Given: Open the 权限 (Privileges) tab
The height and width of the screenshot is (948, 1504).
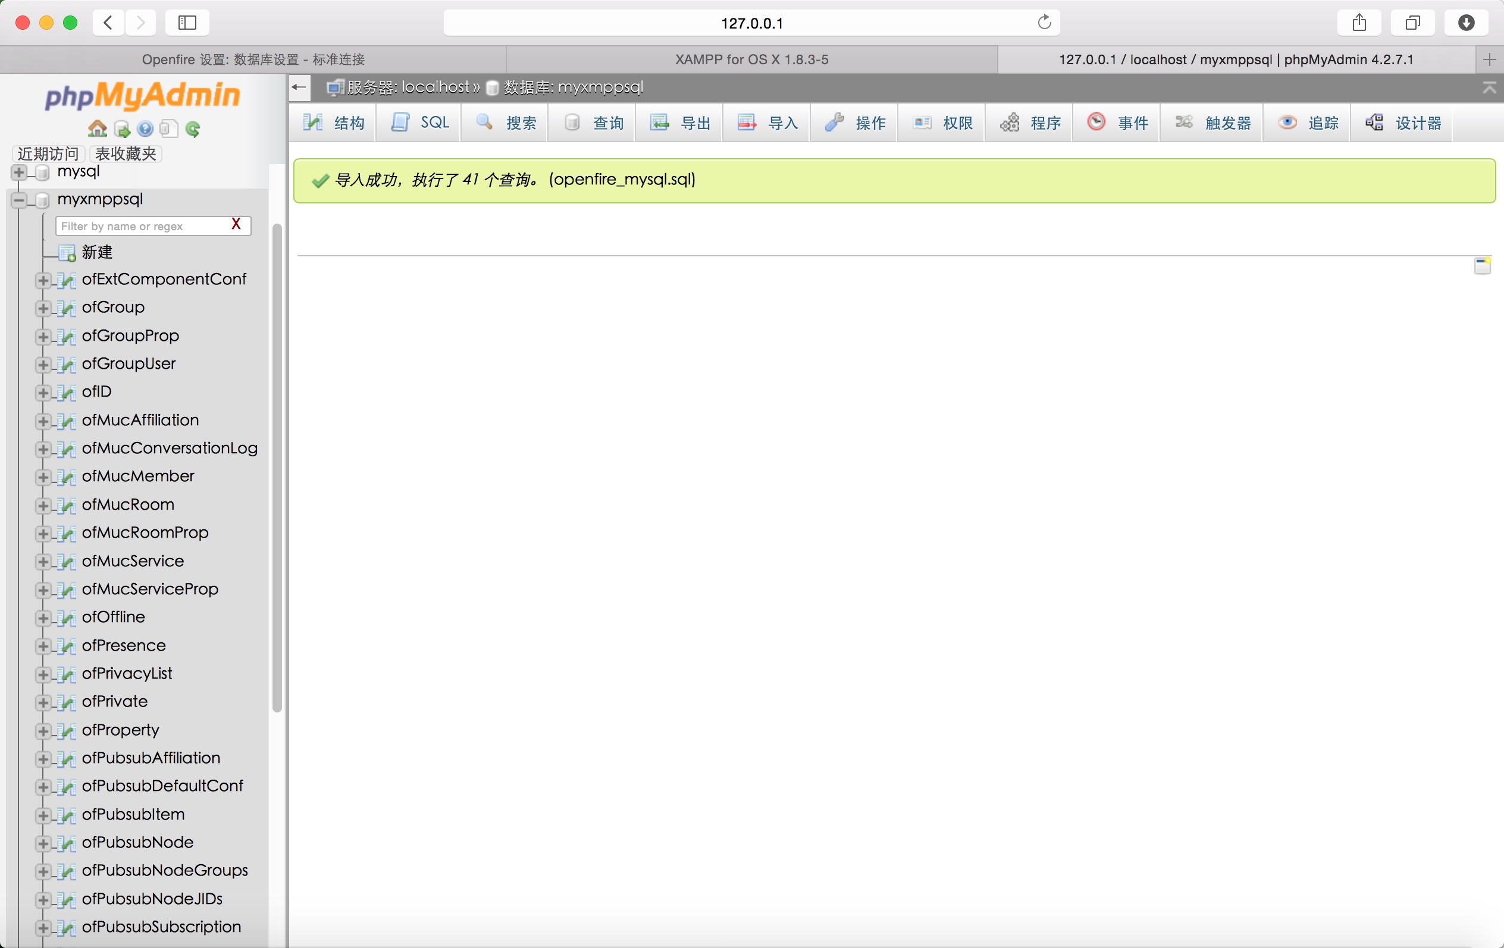Looking at the screenshot, I should tap(942, 123).
